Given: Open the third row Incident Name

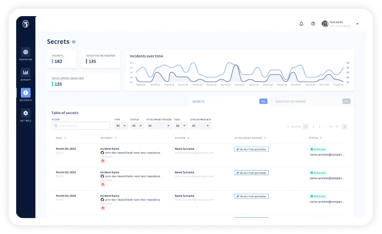Looking at the screenshot, I should pos(110,196).
